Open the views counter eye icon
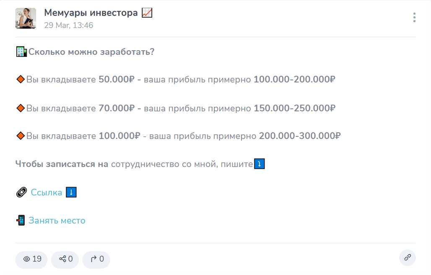 pos(26,260)
